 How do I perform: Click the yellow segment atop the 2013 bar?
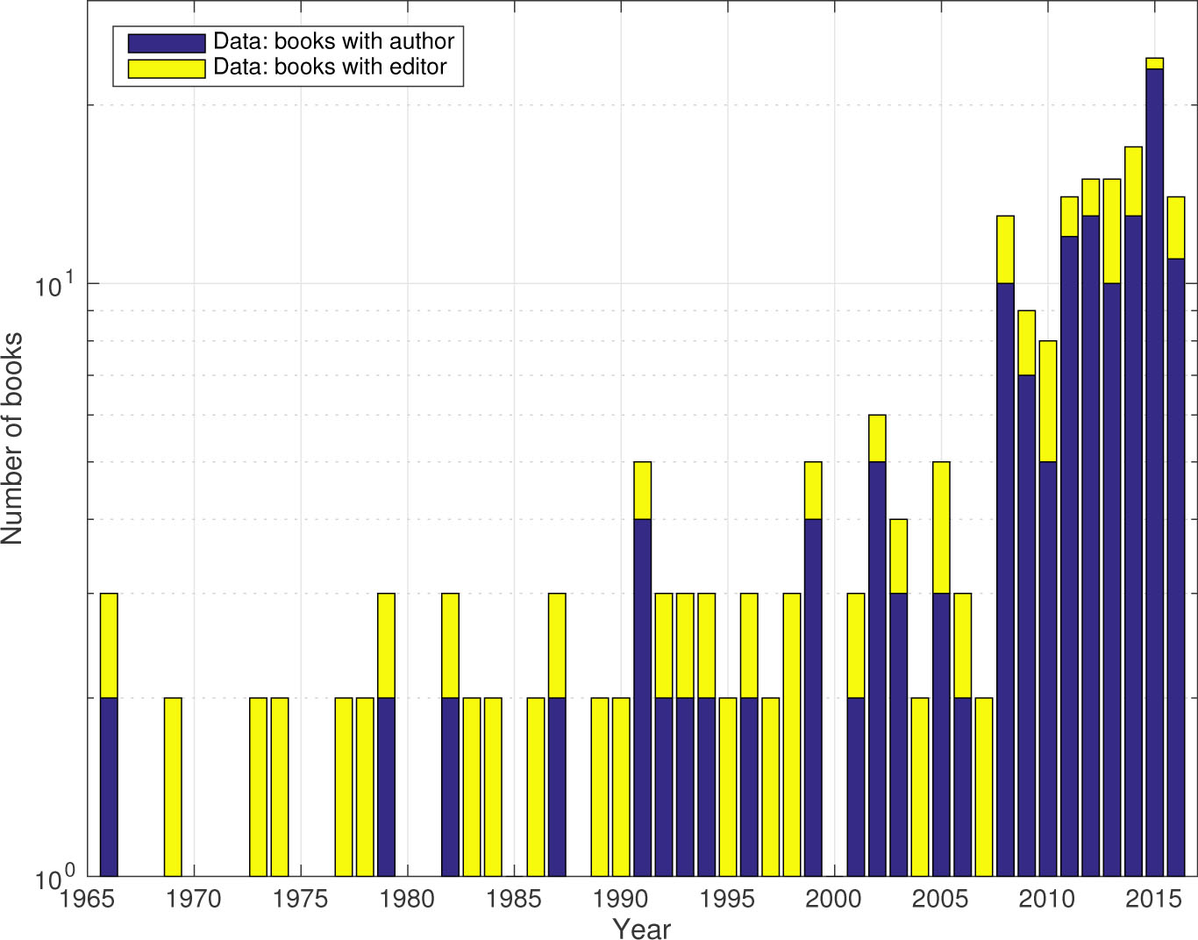tap(1112, 231)
